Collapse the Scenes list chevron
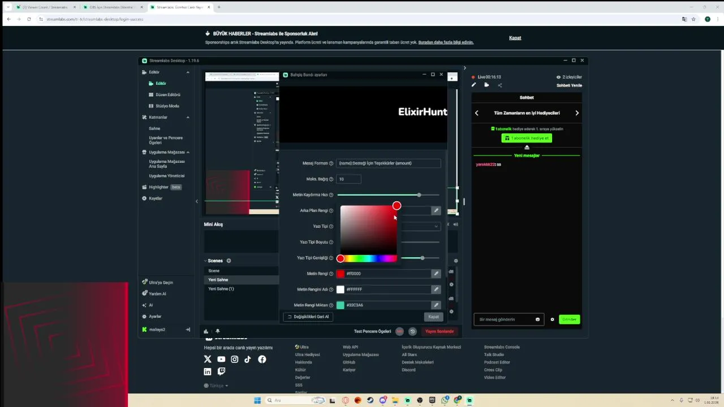The image size is (724, 407). point(205,261)
